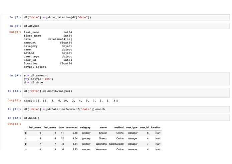Click 'first_name' row in dtypes output
Image resolution: width=232 pixels, height=164 pixels.
(48, 36)
